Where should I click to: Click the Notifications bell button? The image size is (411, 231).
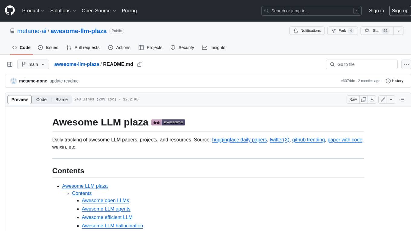click(x=307, y=31)
